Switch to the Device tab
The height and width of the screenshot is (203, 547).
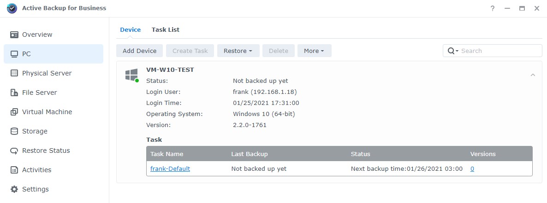(131, 30)
